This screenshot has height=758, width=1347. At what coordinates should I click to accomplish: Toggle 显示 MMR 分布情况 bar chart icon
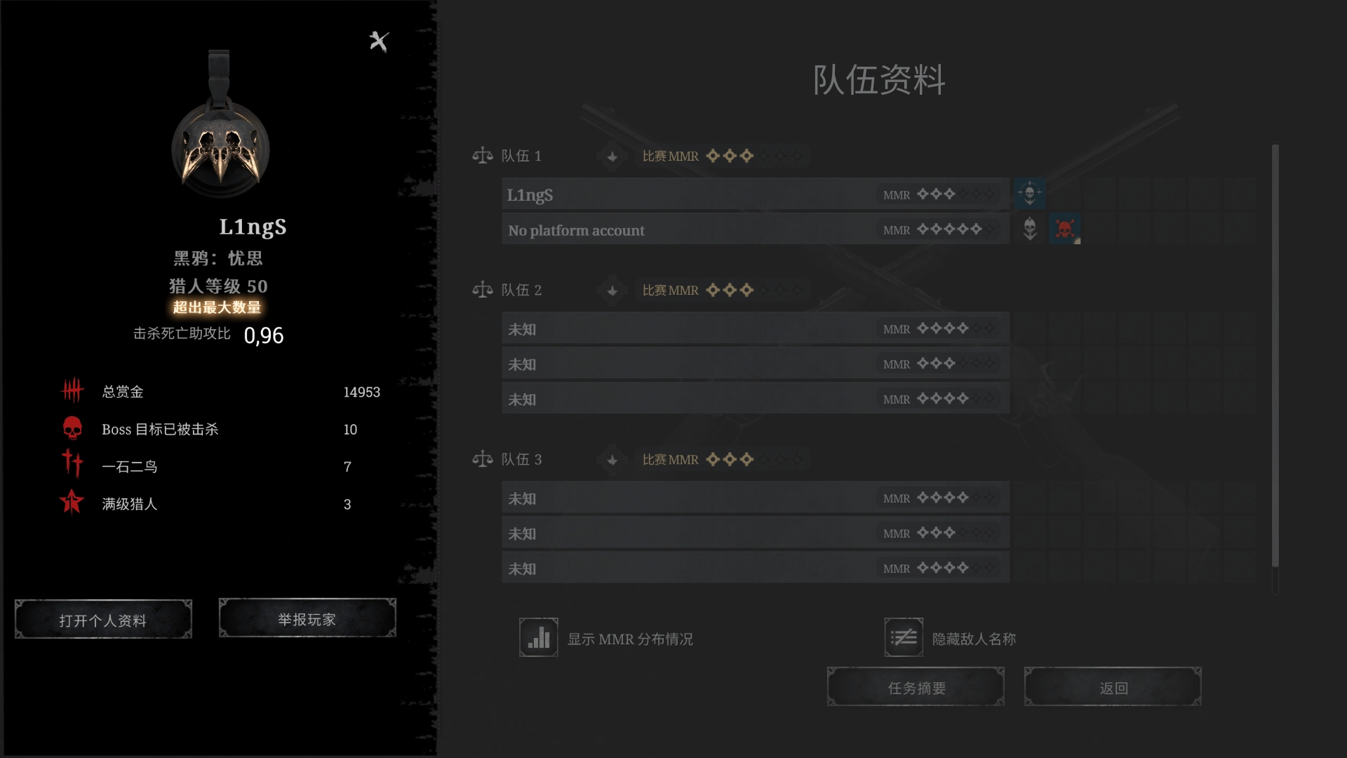(x=539, y=637)
